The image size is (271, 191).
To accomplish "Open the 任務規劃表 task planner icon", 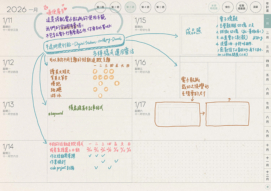I will click(242, 8).
